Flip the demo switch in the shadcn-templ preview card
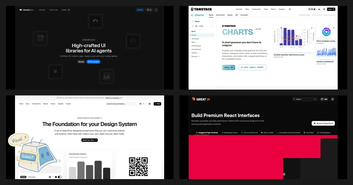This screenshot has width=353, height=185. pos(60,177)
